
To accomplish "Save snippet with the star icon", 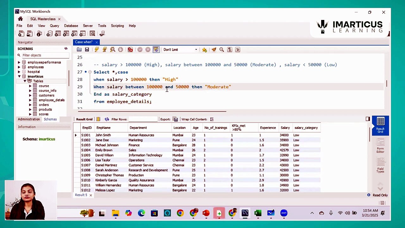I will click(x=204, y=49).
